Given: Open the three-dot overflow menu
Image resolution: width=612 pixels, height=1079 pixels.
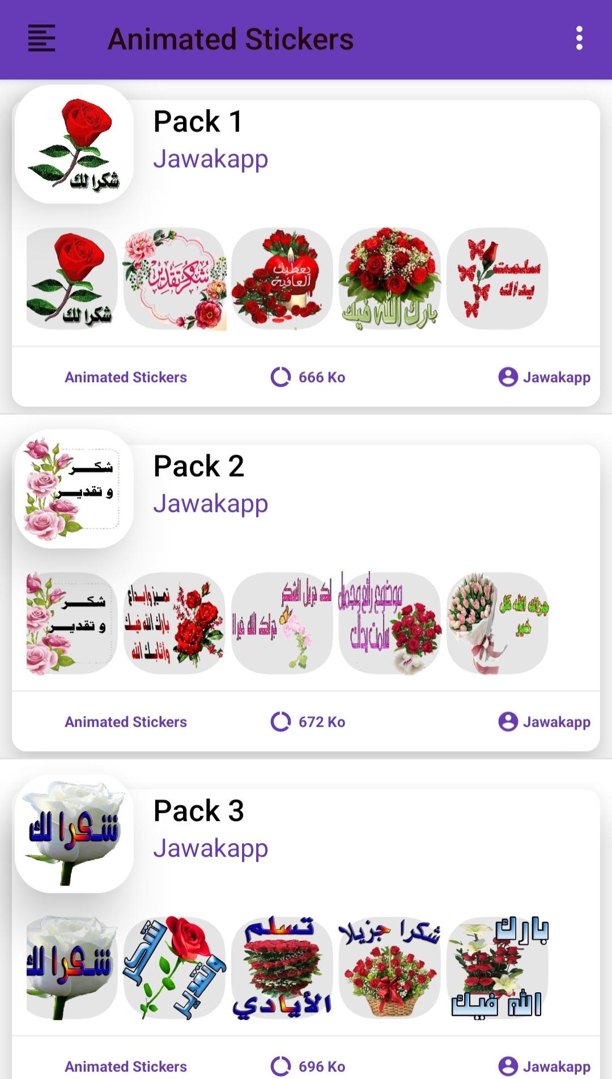Looking at the screenshot, I should [x=579, y=38].
